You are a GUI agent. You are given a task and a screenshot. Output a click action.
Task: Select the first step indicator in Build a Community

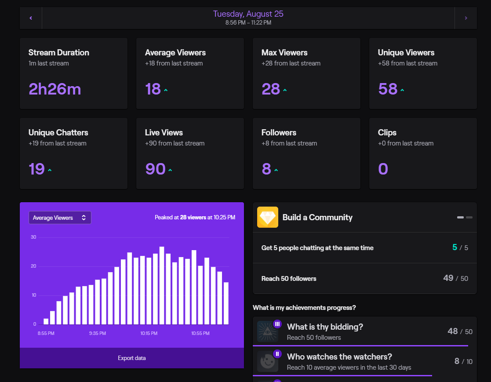[460, 217]
